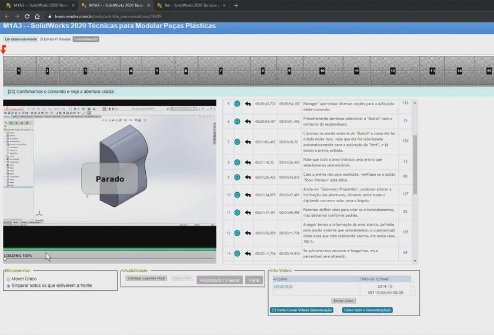The image size is (494, 335).
Task: Click the back arrow icon in row 5
Action: (248, 104)
